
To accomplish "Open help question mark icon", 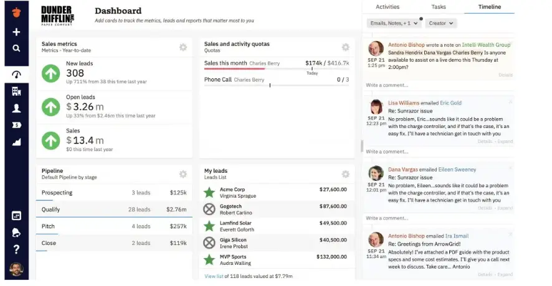I will pyautogui.click(x=16, y=249).
